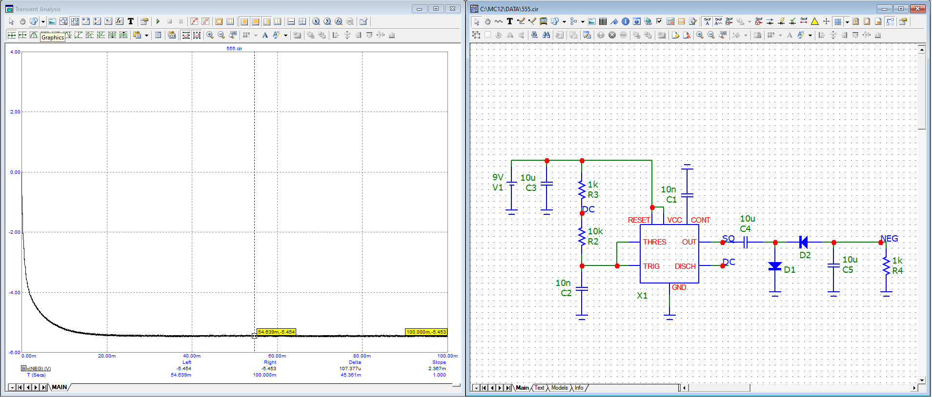This screenshot has height=397, width=932.
Task: Select the Text tool in schematic toolbar
Action: (509, 21)
